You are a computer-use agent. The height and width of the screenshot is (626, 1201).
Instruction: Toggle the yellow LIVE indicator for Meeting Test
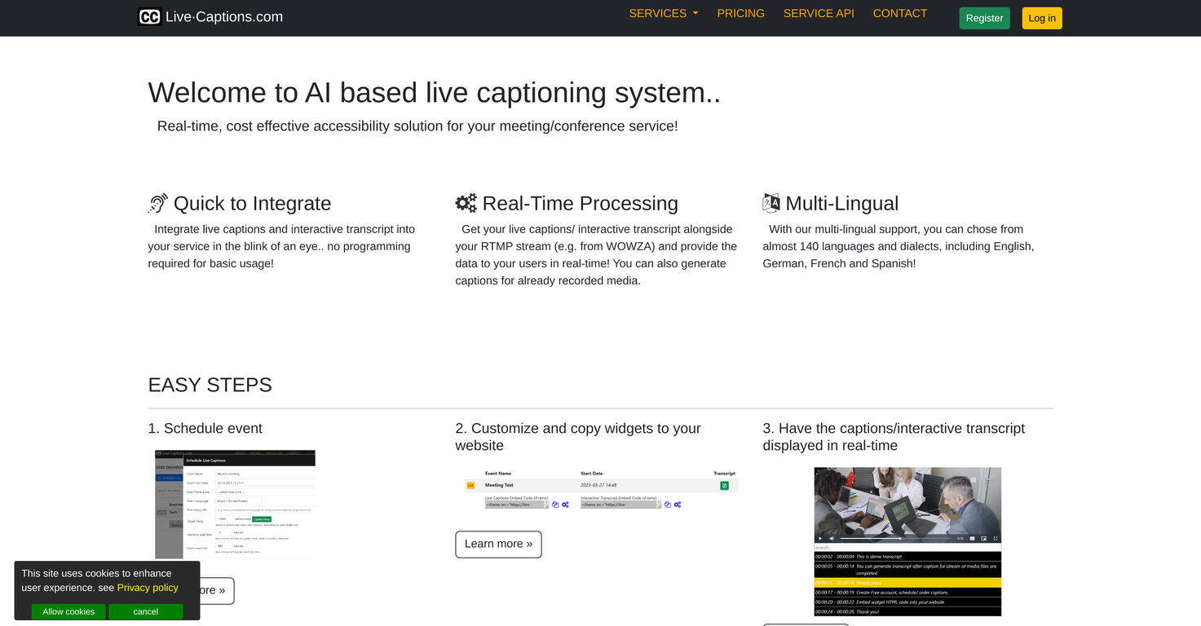point(470,485)
